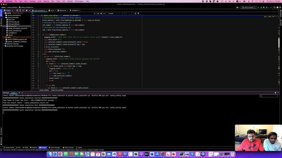The height and width of the screenshot is (158, 282).
Task: Open Python Packages tool window
Action: click(54, 147)
